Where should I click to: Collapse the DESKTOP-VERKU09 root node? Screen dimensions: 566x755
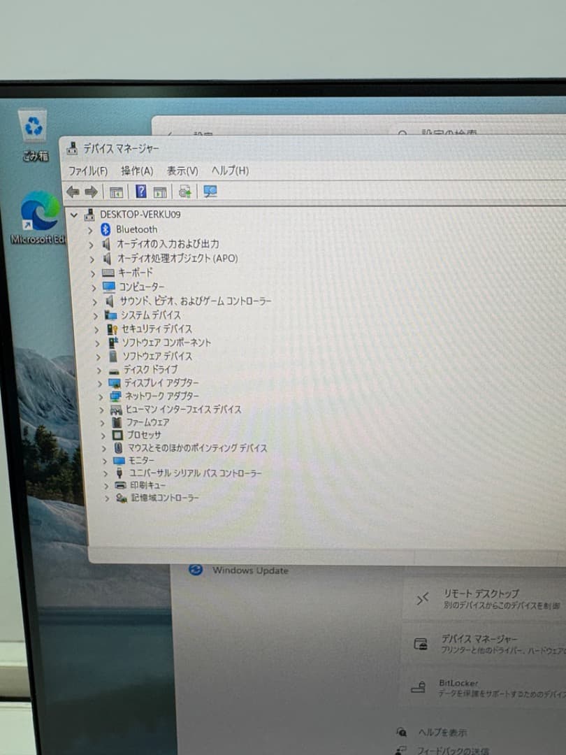(x=74, y=215)
